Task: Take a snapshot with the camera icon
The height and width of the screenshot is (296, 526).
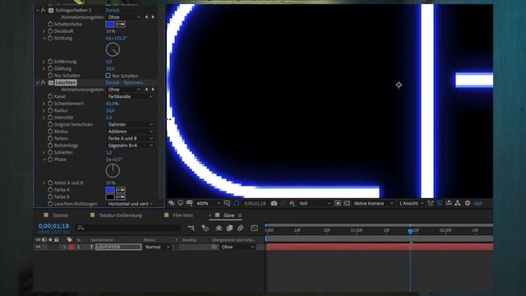Action: click(274, 203)
